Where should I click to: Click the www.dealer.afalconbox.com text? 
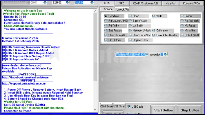click(x=22, y=65)
